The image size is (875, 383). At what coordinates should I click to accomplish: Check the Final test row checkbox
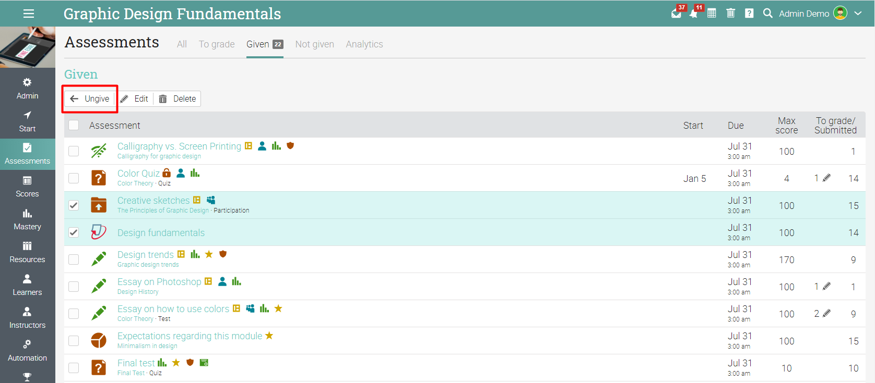tap(74, 368)
